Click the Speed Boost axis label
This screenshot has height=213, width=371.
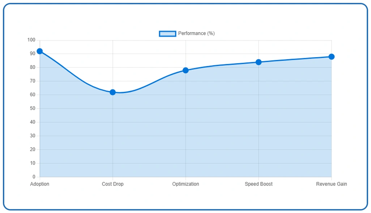pos(259,184)
